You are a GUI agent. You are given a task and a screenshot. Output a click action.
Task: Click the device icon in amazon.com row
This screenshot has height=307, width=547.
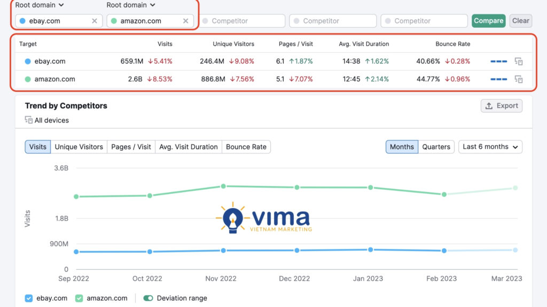[519, 79]
